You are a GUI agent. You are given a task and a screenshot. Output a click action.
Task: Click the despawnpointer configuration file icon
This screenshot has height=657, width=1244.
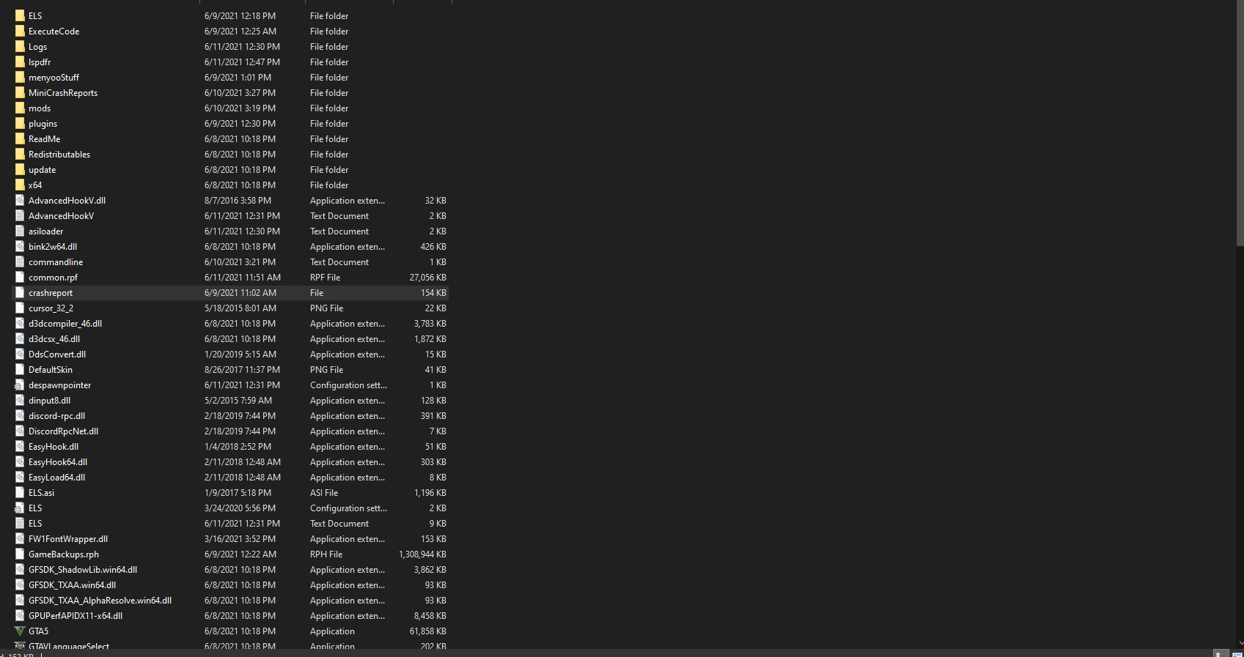point(20,385)
